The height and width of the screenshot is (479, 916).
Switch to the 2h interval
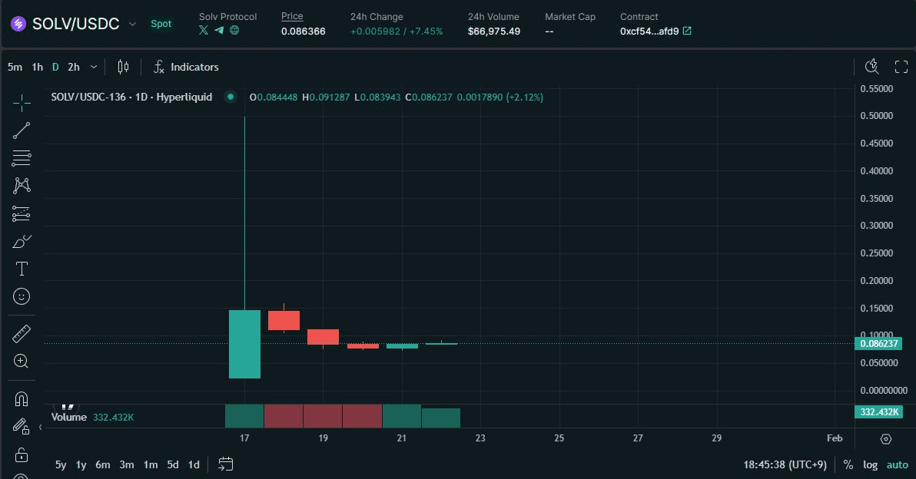coord(74,67)
